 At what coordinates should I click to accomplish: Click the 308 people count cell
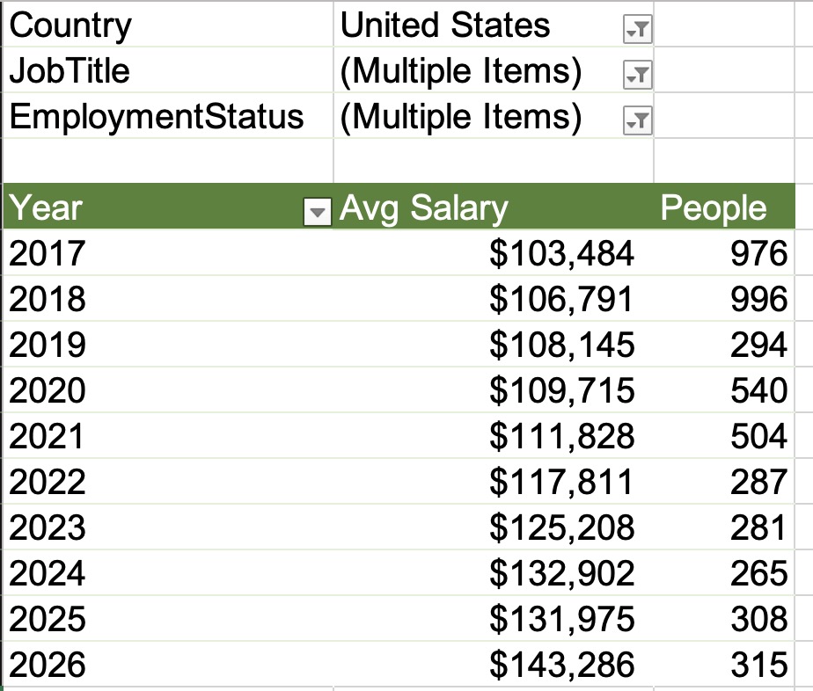(758, 620)
